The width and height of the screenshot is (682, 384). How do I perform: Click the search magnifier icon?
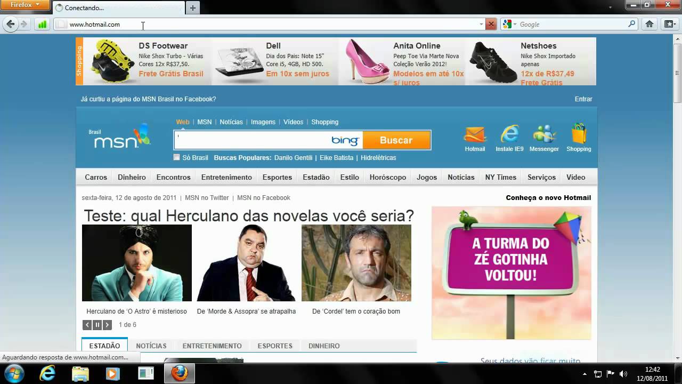632,24
